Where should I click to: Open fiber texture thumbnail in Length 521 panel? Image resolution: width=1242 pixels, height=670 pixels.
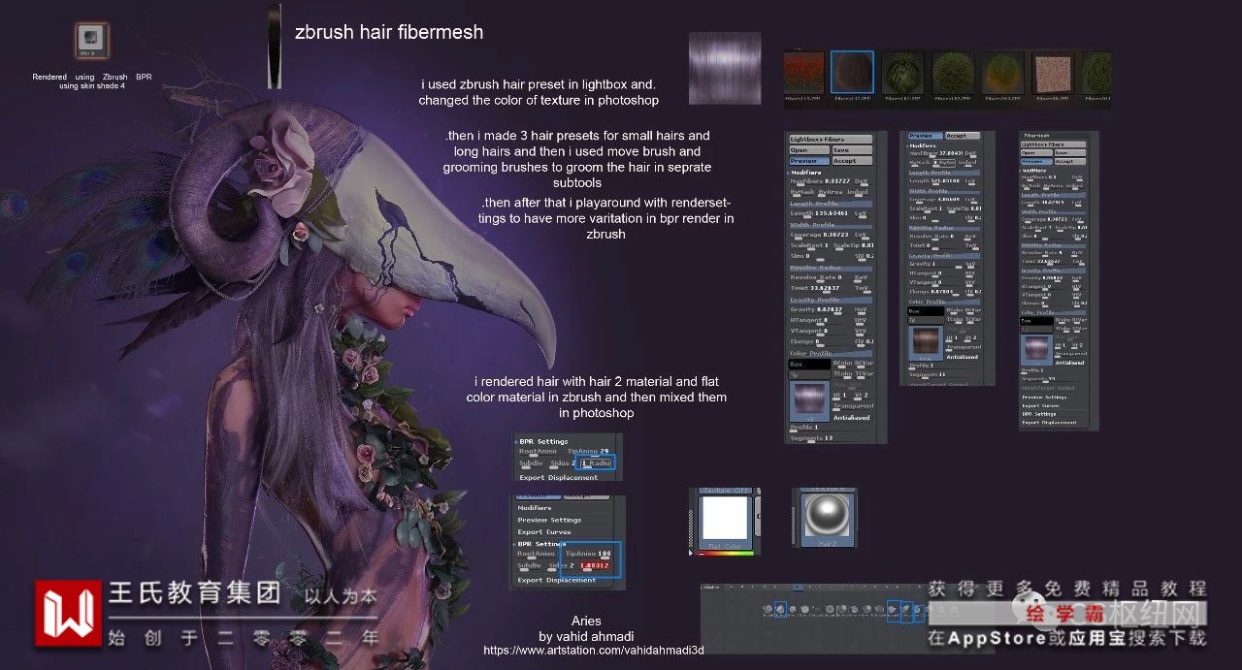click(926, 343)
